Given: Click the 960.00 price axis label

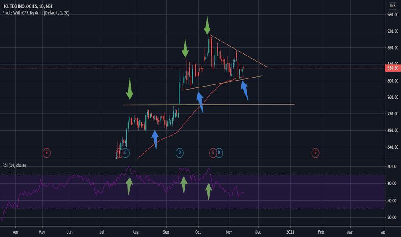Looking at the screenshot, I should coord(393,15).
